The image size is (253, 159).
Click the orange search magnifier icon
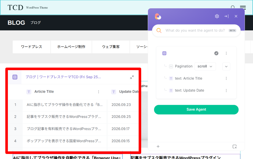click(x=159, y=30)
